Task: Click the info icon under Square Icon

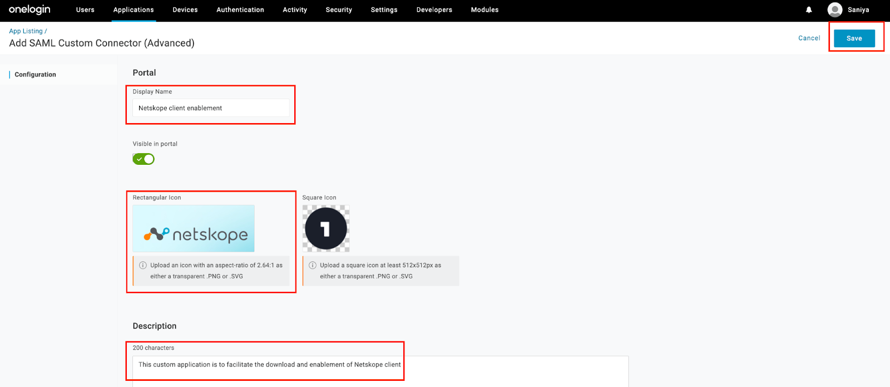Action: 313,265
